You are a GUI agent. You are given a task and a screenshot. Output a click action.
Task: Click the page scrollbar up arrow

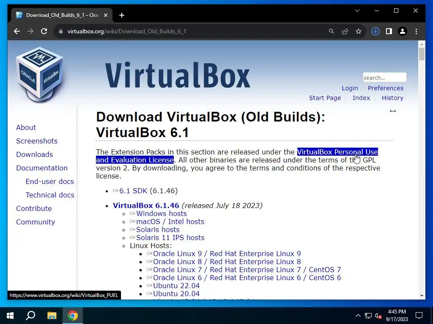coord(422,44)
